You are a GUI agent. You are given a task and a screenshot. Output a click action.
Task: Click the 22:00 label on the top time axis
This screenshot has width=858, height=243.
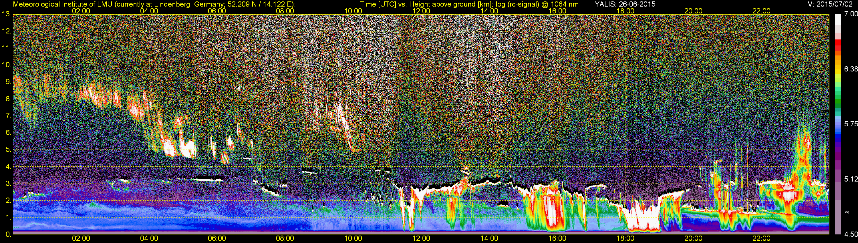click(x=761, y=11)
